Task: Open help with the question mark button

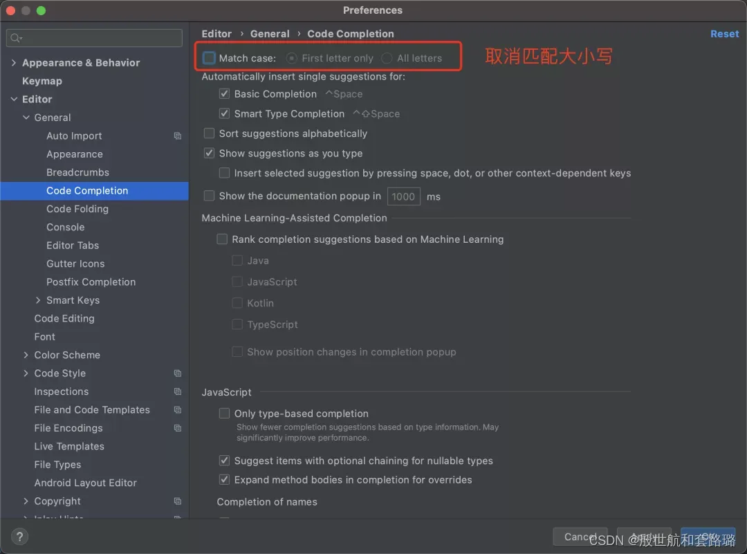Action: tap(19, 537)
